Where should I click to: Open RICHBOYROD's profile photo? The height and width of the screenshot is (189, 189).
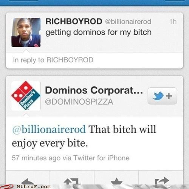click(x=26, y=33)
